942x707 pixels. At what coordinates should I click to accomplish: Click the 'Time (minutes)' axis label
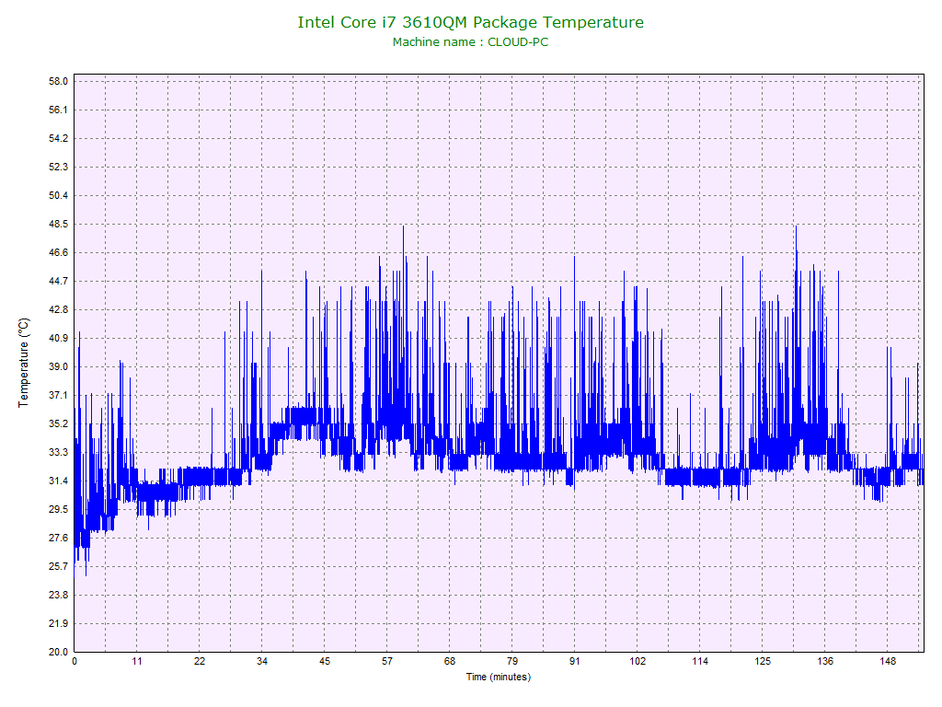coord(499,677)
